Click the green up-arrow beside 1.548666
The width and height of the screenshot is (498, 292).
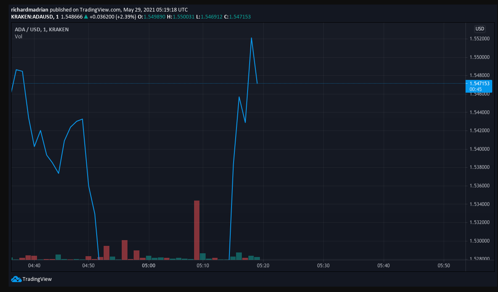(x=86, y=17)
